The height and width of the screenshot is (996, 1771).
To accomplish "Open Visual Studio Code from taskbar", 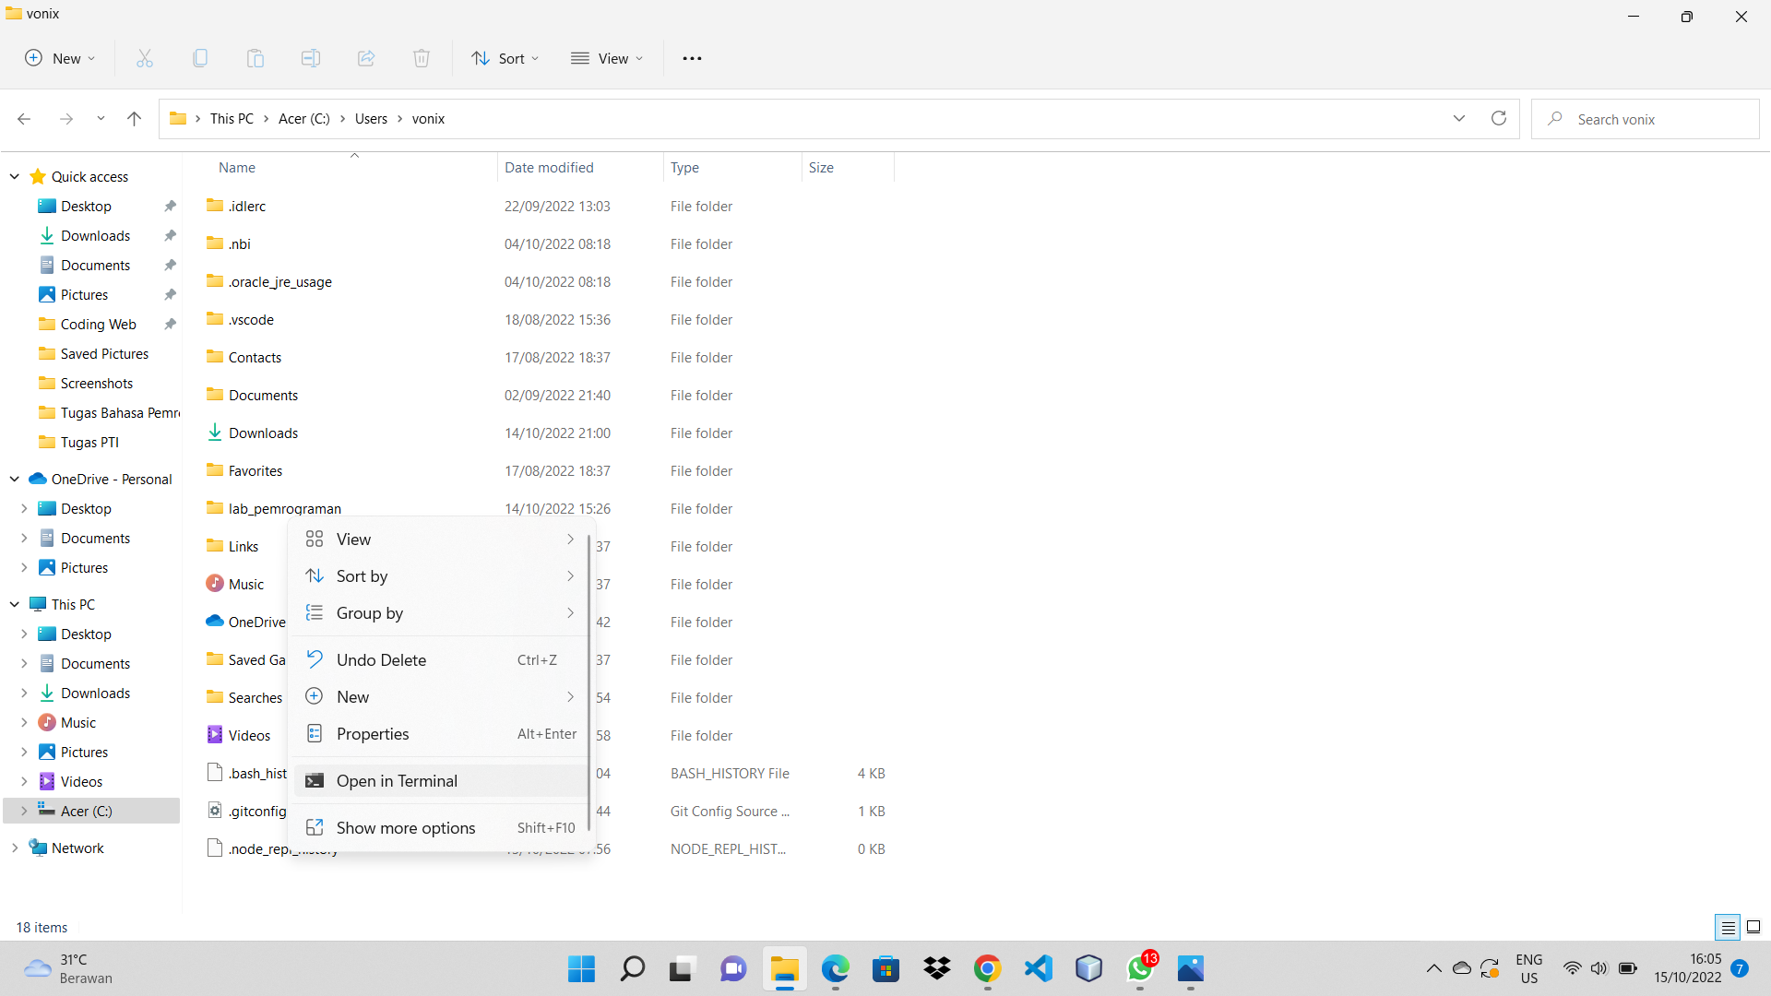I will pos(1038,968).
